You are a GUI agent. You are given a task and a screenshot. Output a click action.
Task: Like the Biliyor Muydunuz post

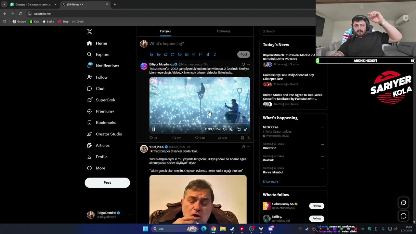200,138
